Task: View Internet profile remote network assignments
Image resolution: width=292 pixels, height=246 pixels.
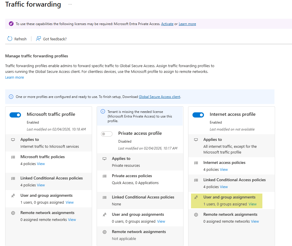Action: click(255, 222)
